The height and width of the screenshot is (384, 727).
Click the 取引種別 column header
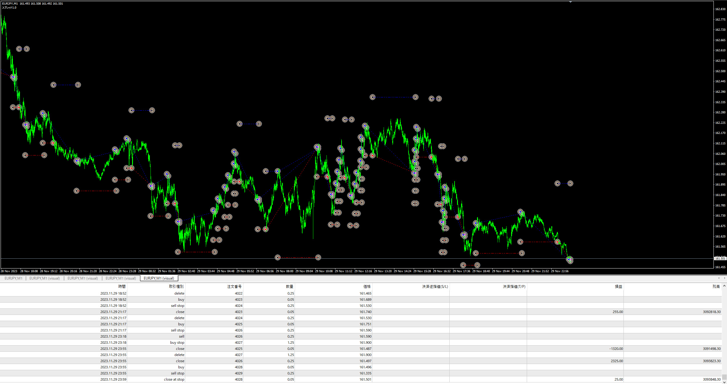tap(176, 287)
